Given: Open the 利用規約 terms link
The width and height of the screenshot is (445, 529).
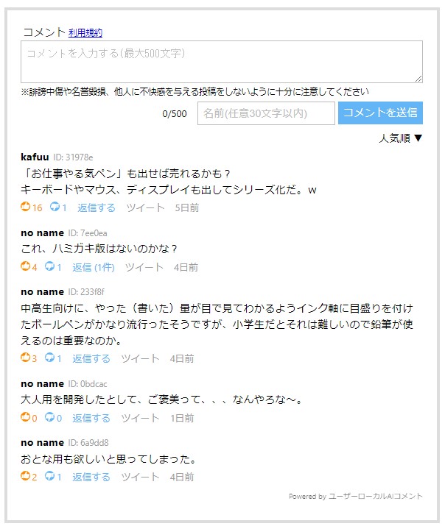Looking at the screenshot, I should coord(85,32).
